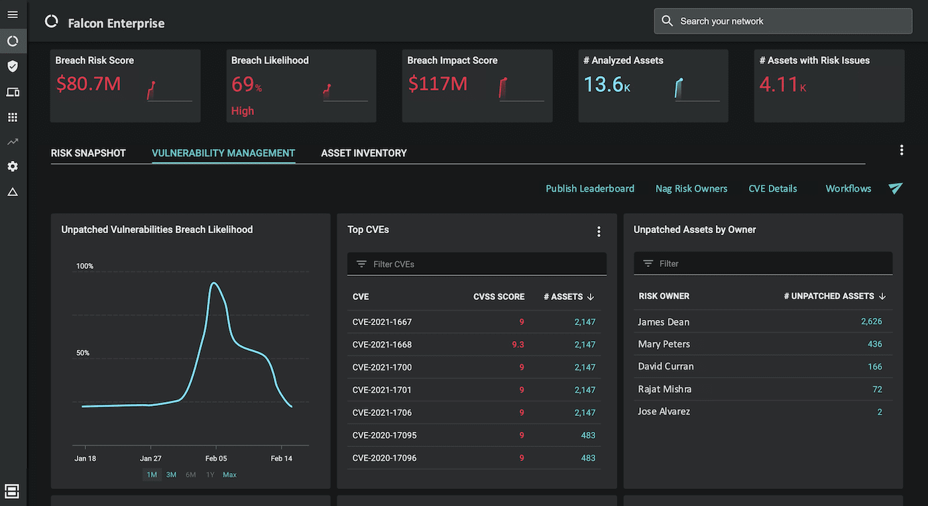Click the Unpatched Assets Filter field

763,264
